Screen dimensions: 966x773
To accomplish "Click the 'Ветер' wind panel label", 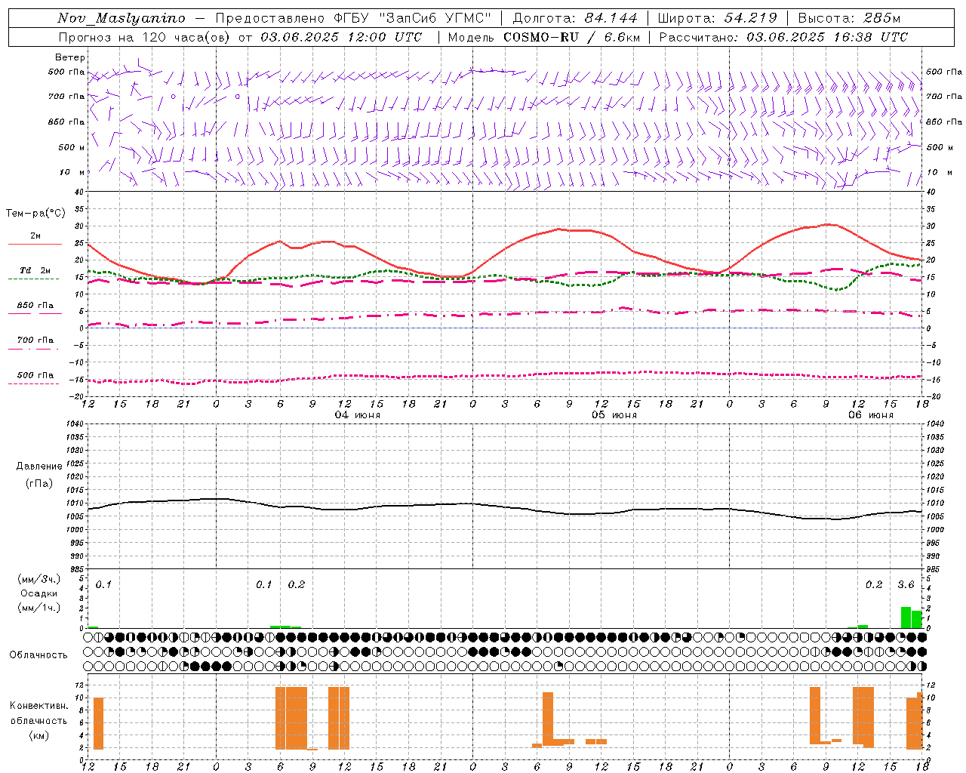I will click(70, 57).
